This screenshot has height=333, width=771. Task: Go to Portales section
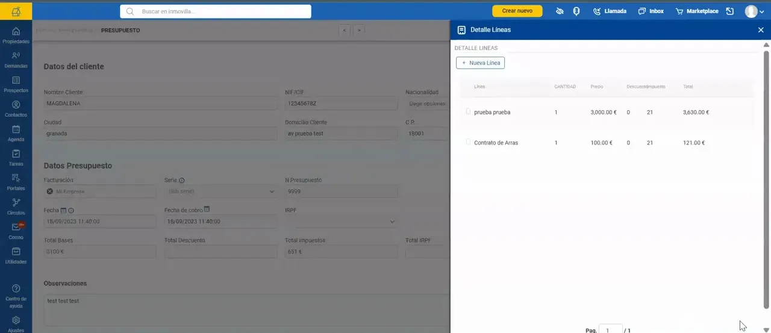[x=16, y=182]
